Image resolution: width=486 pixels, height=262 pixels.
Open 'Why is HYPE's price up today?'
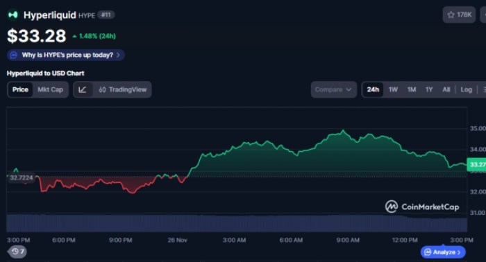point(66,55)
